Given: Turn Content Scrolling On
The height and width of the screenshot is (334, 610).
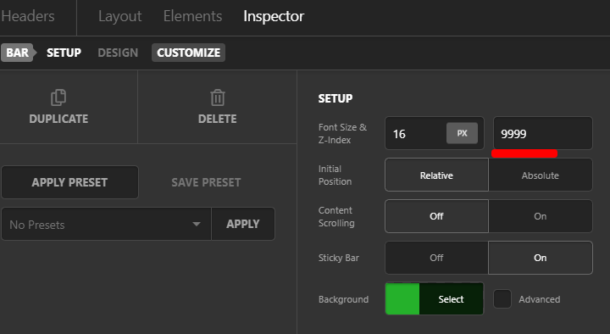Looking at the screenshot, I should 541,216.
